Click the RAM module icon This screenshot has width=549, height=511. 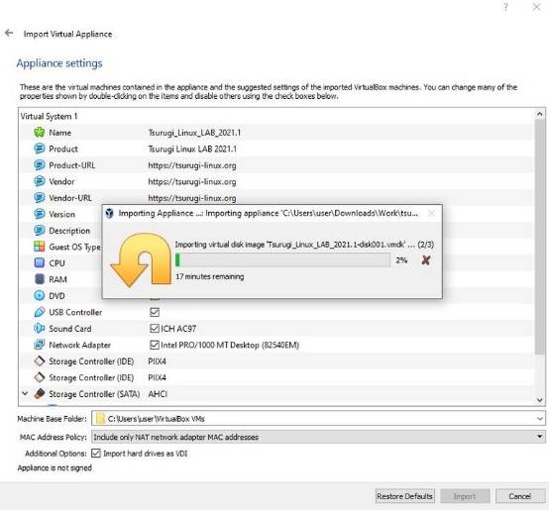(x=40, y=279)
